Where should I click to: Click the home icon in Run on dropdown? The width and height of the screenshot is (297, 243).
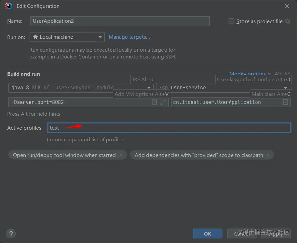click(35, 37)
